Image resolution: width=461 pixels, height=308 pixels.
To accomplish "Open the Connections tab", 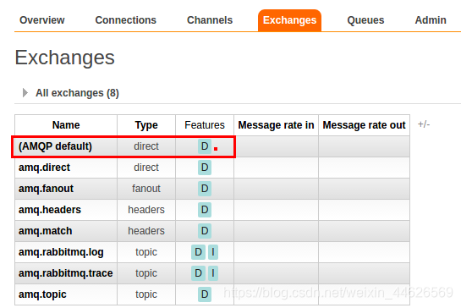I will tap(125, 20).
